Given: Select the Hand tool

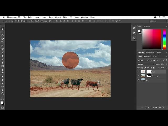Looking at the screenshot, I should point(3,90).
